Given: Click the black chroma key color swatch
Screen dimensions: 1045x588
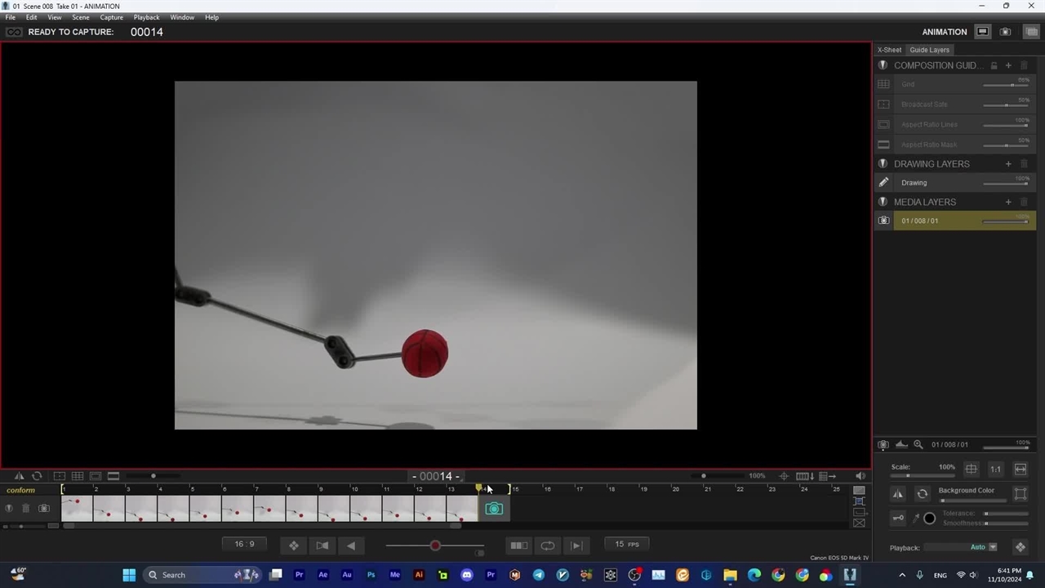Looking at the screenshot, I should point(929,518).
